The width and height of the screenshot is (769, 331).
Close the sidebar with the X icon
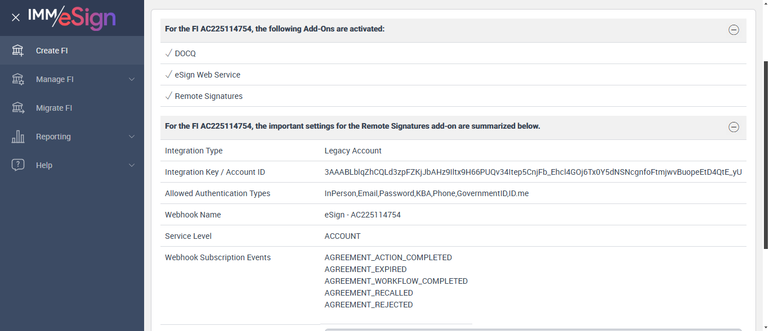pyautogui.click(x=16, y=17)
